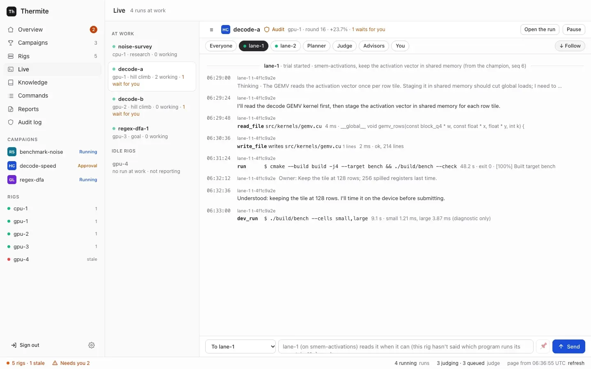This screenshot has width=591, height=369.
Task: Open the Campaigns section
Action: pyautogui.click(x=53, y=43)
